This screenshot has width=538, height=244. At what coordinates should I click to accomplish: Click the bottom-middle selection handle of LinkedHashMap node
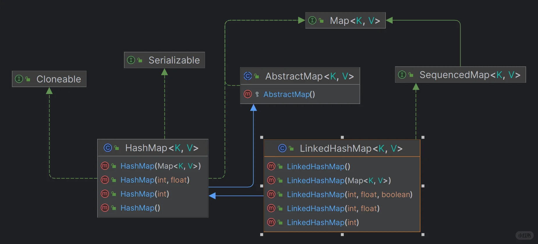(x=342, y=234)
